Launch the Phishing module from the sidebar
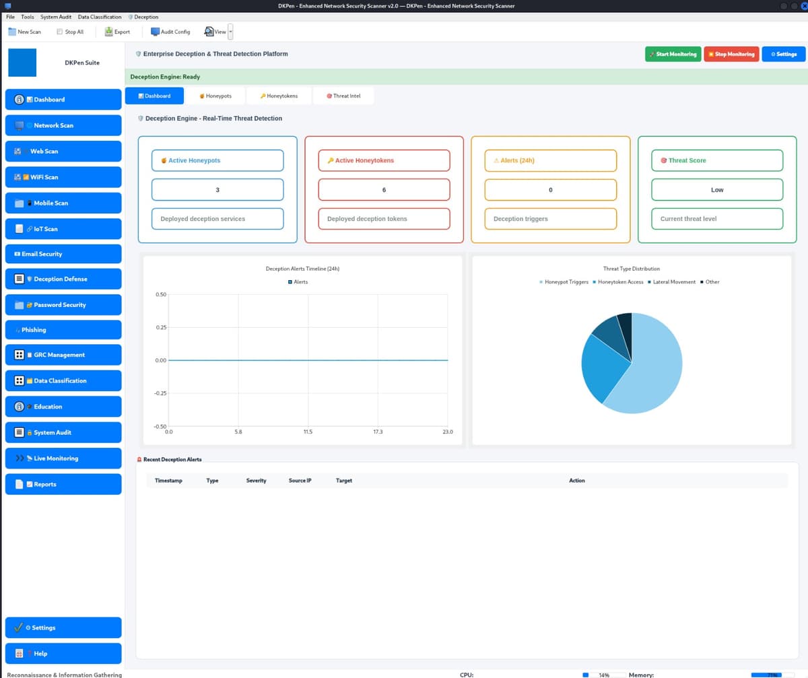 coord(63,329)
